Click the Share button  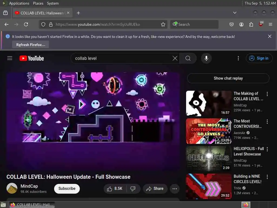coord(155,189)
